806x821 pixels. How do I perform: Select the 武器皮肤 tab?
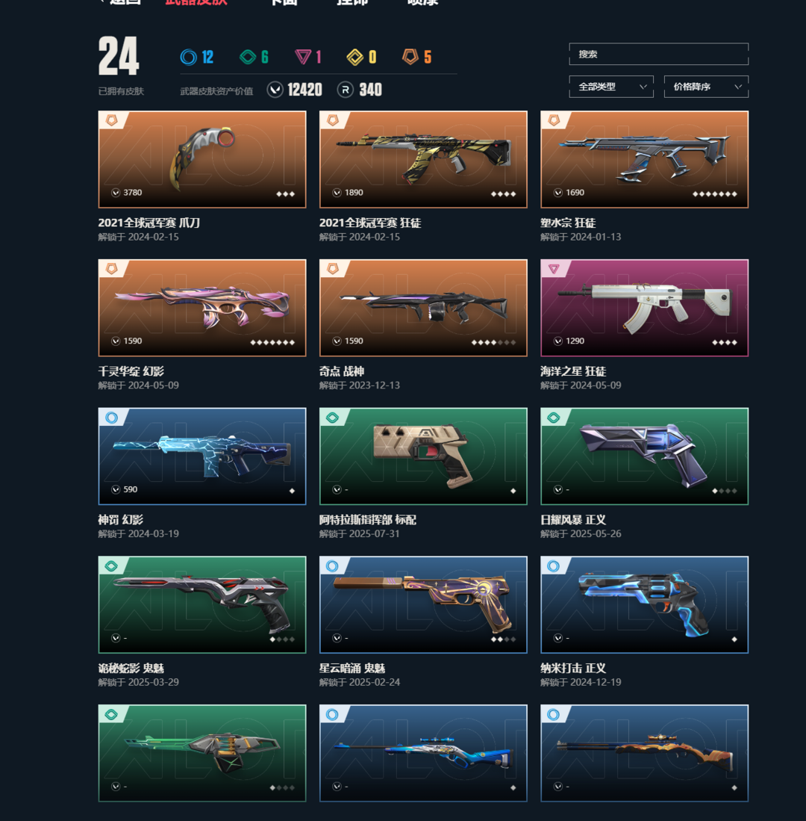[196, 2]
